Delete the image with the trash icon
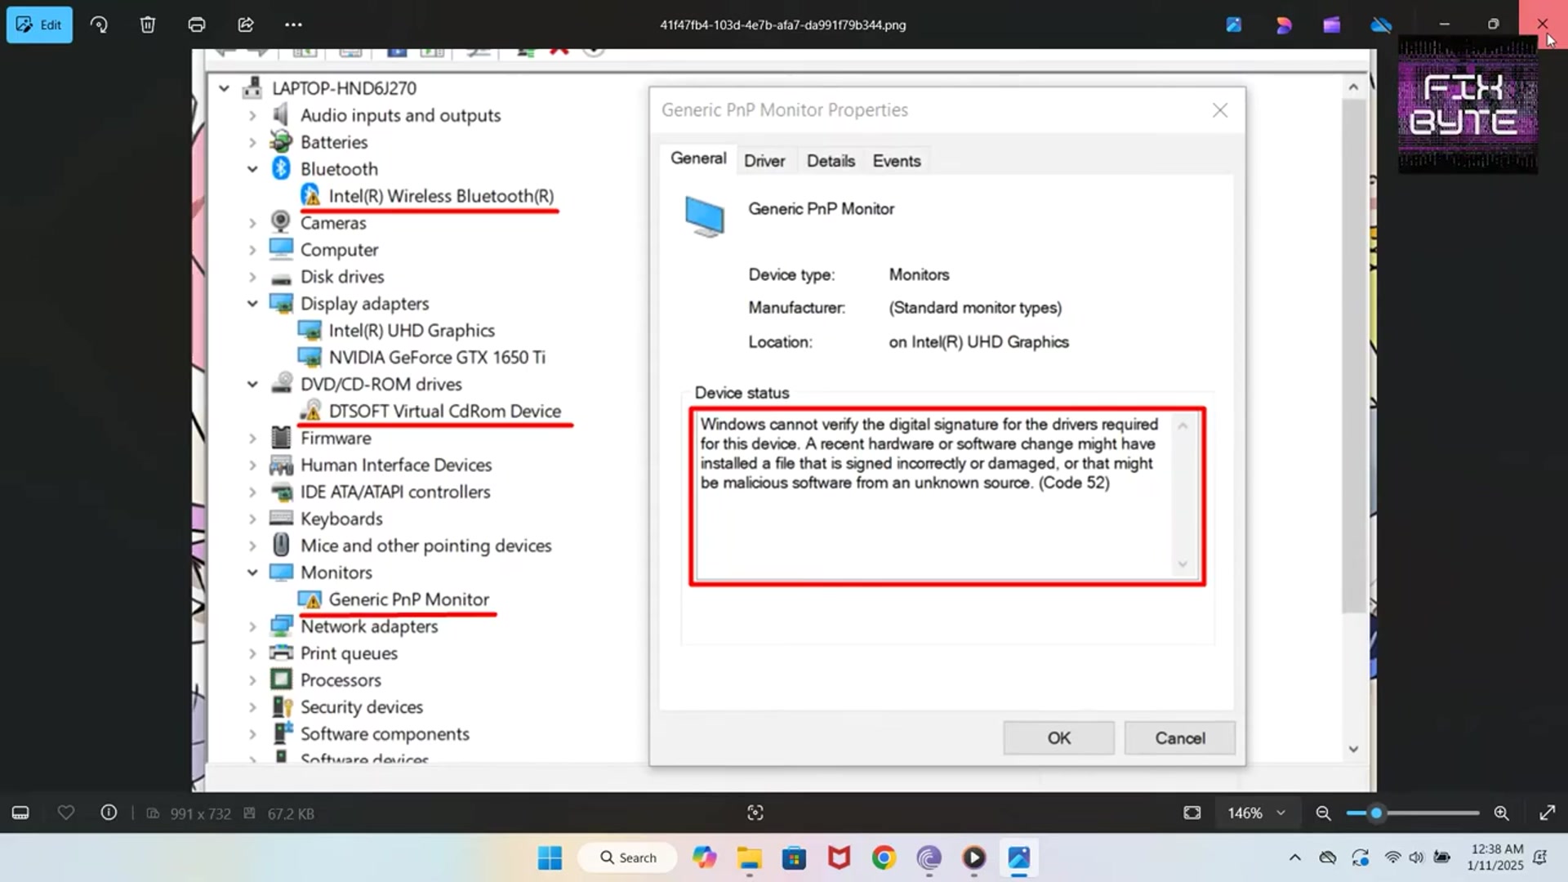 point(148,24)
